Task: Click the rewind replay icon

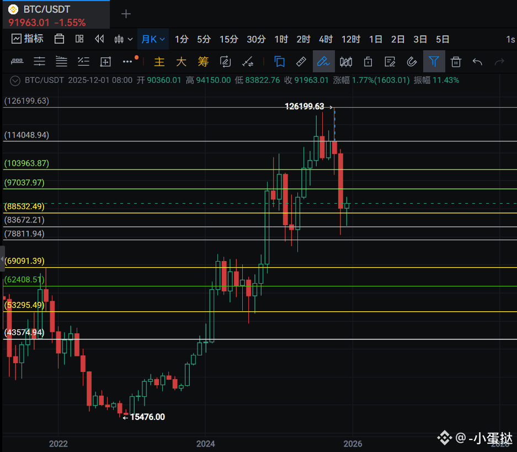Action: (99, 39)
